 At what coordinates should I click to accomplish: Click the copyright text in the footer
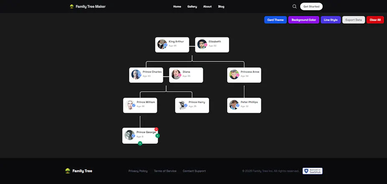click(271, 171)
